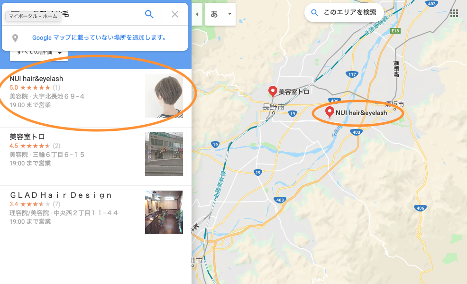The height and width of the screenshot is (284, 467).
Task: Open the Google apps grid icon
Action: point(454,13)
